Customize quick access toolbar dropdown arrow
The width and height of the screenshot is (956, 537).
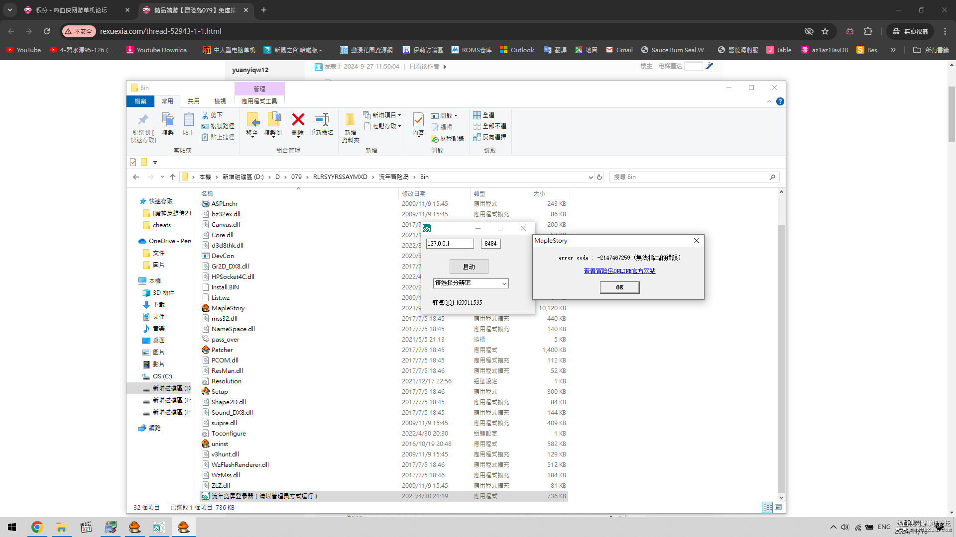(155, 163)
